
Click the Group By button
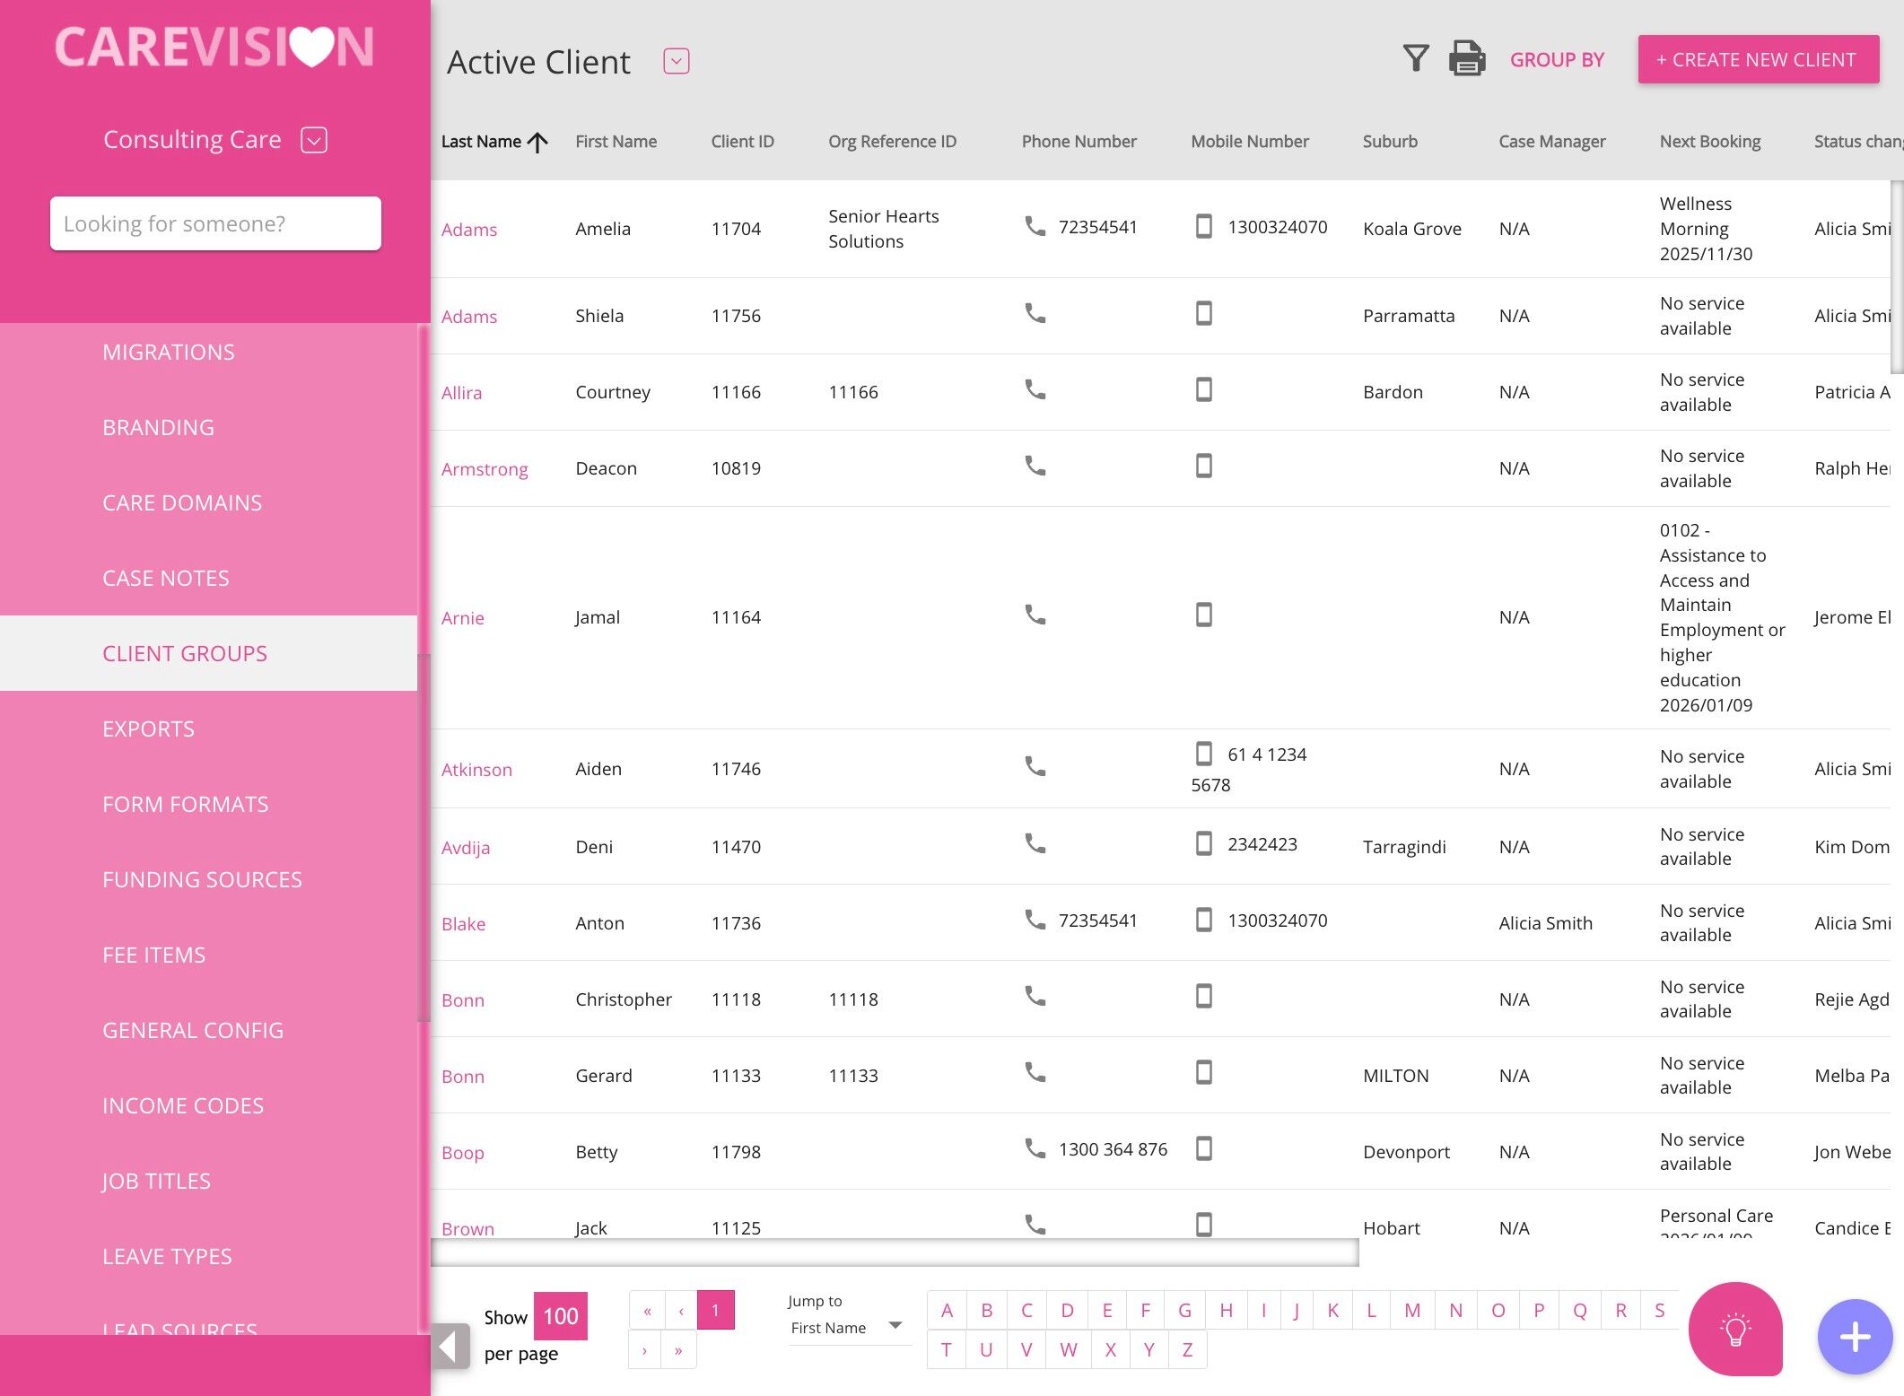[x=1556, y=60]
